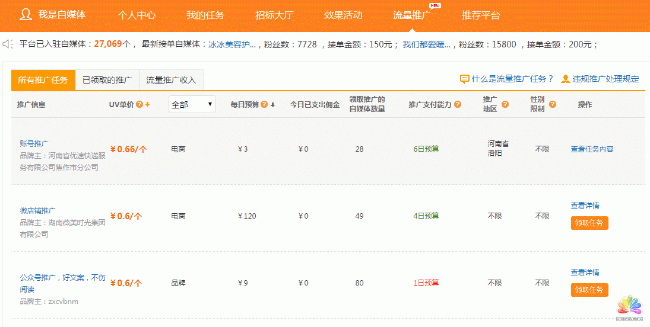Viewport: 650px width, 327px height.
Task: Click the help icon next to UV单价
Action: click(139, 104)
